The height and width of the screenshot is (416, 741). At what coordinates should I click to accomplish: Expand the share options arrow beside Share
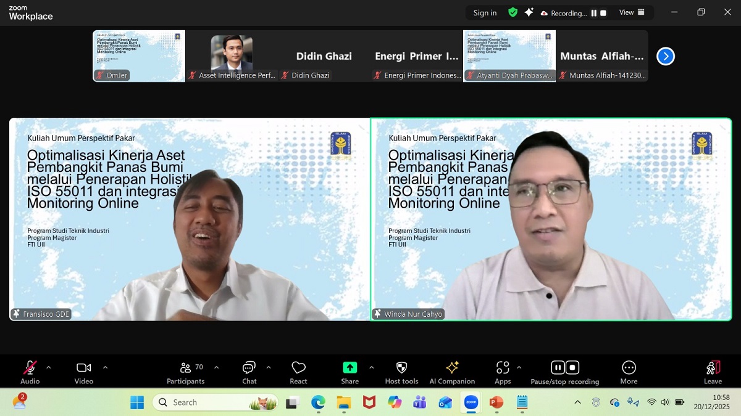point(371,367)
